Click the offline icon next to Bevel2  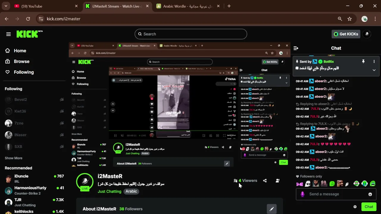62,100
